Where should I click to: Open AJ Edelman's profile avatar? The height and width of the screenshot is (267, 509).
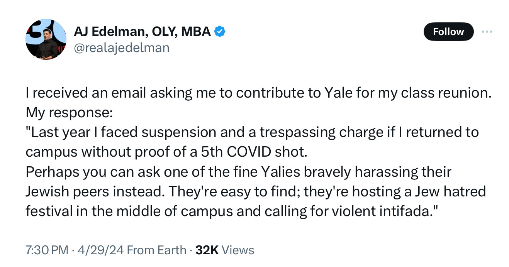[x=46, y=39]
